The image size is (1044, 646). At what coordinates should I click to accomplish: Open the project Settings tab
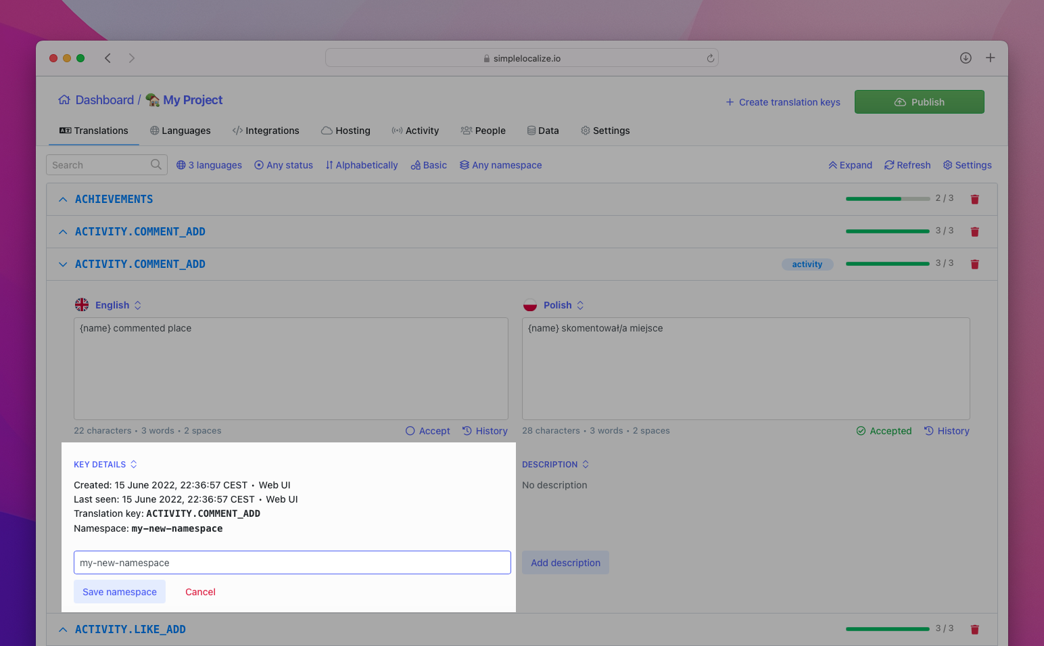pyautogui.click(x=605, y=131)
